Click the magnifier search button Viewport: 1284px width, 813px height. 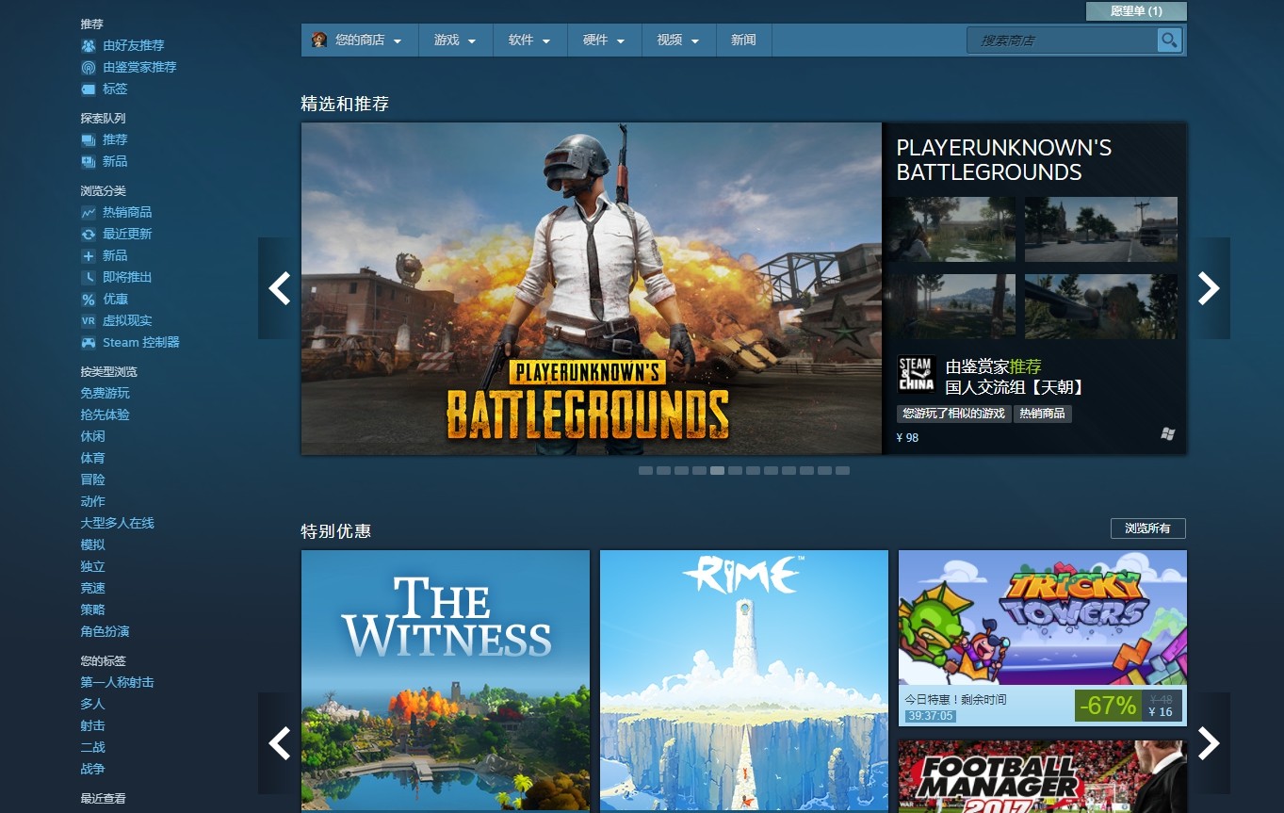[x=1169, y=41]
